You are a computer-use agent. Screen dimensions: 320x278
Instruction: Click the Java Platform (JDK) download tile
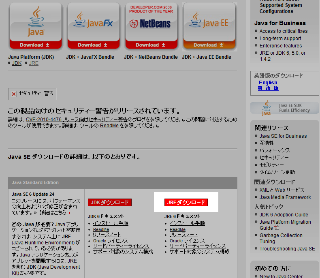click(x=36, y=26)
